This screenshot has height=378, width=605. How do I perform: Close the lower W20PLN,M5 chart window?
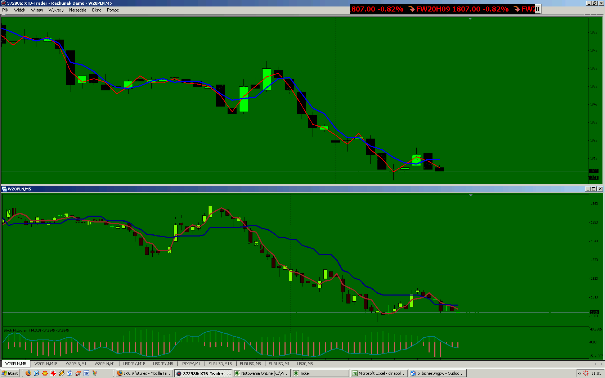[600, 189]
